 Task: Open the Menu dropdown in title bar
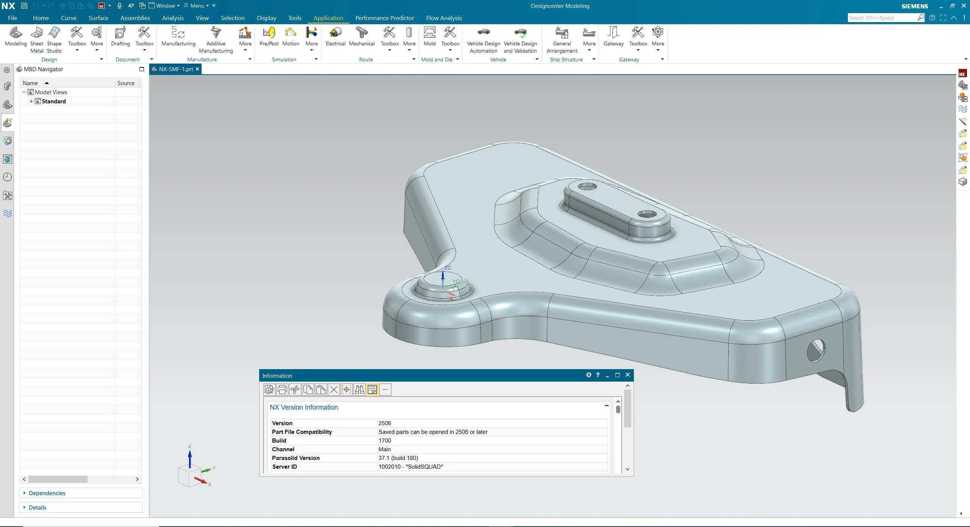pyautogui.click(x=196, y=6)
